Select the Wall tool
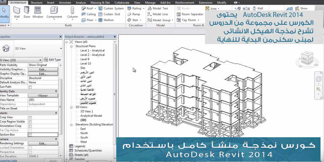324x162 pixels. pos(17,13)
